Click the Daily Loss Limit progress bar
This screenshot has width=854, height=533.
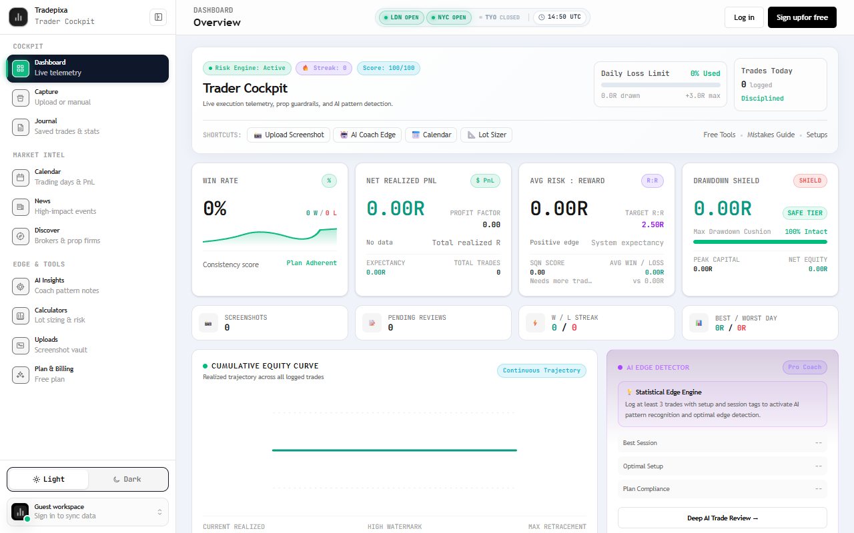point(661,85)
